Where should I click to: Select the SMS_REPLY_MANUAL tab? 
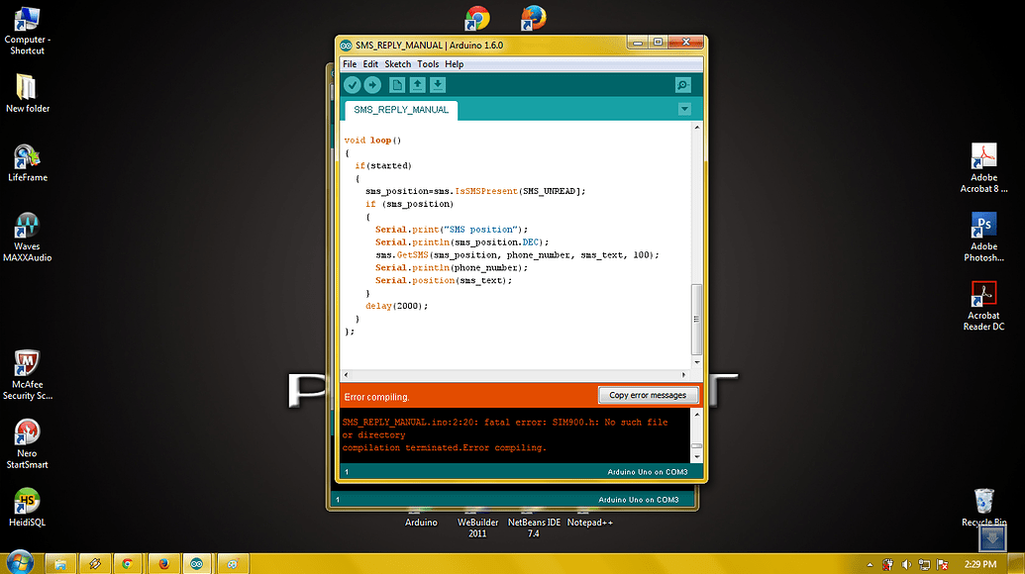(401, 110)
